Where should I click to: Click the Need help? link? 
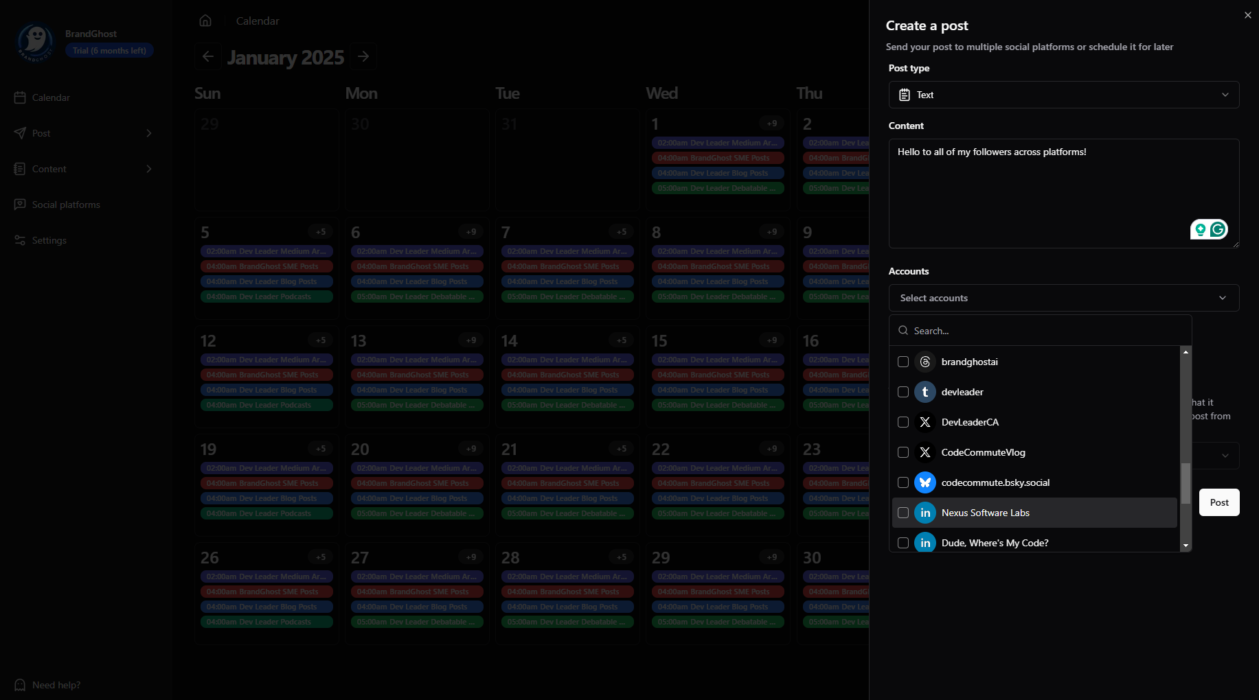pos(56,685)
